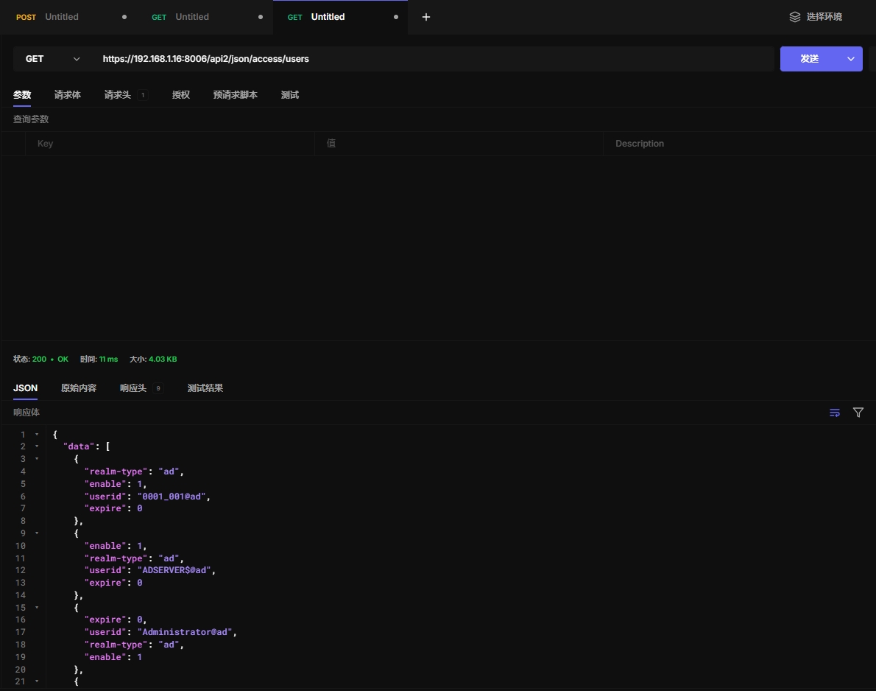The image size is (876, 691).
Task: Click the filter icon in response body
Action: click(x=858, y=413)
